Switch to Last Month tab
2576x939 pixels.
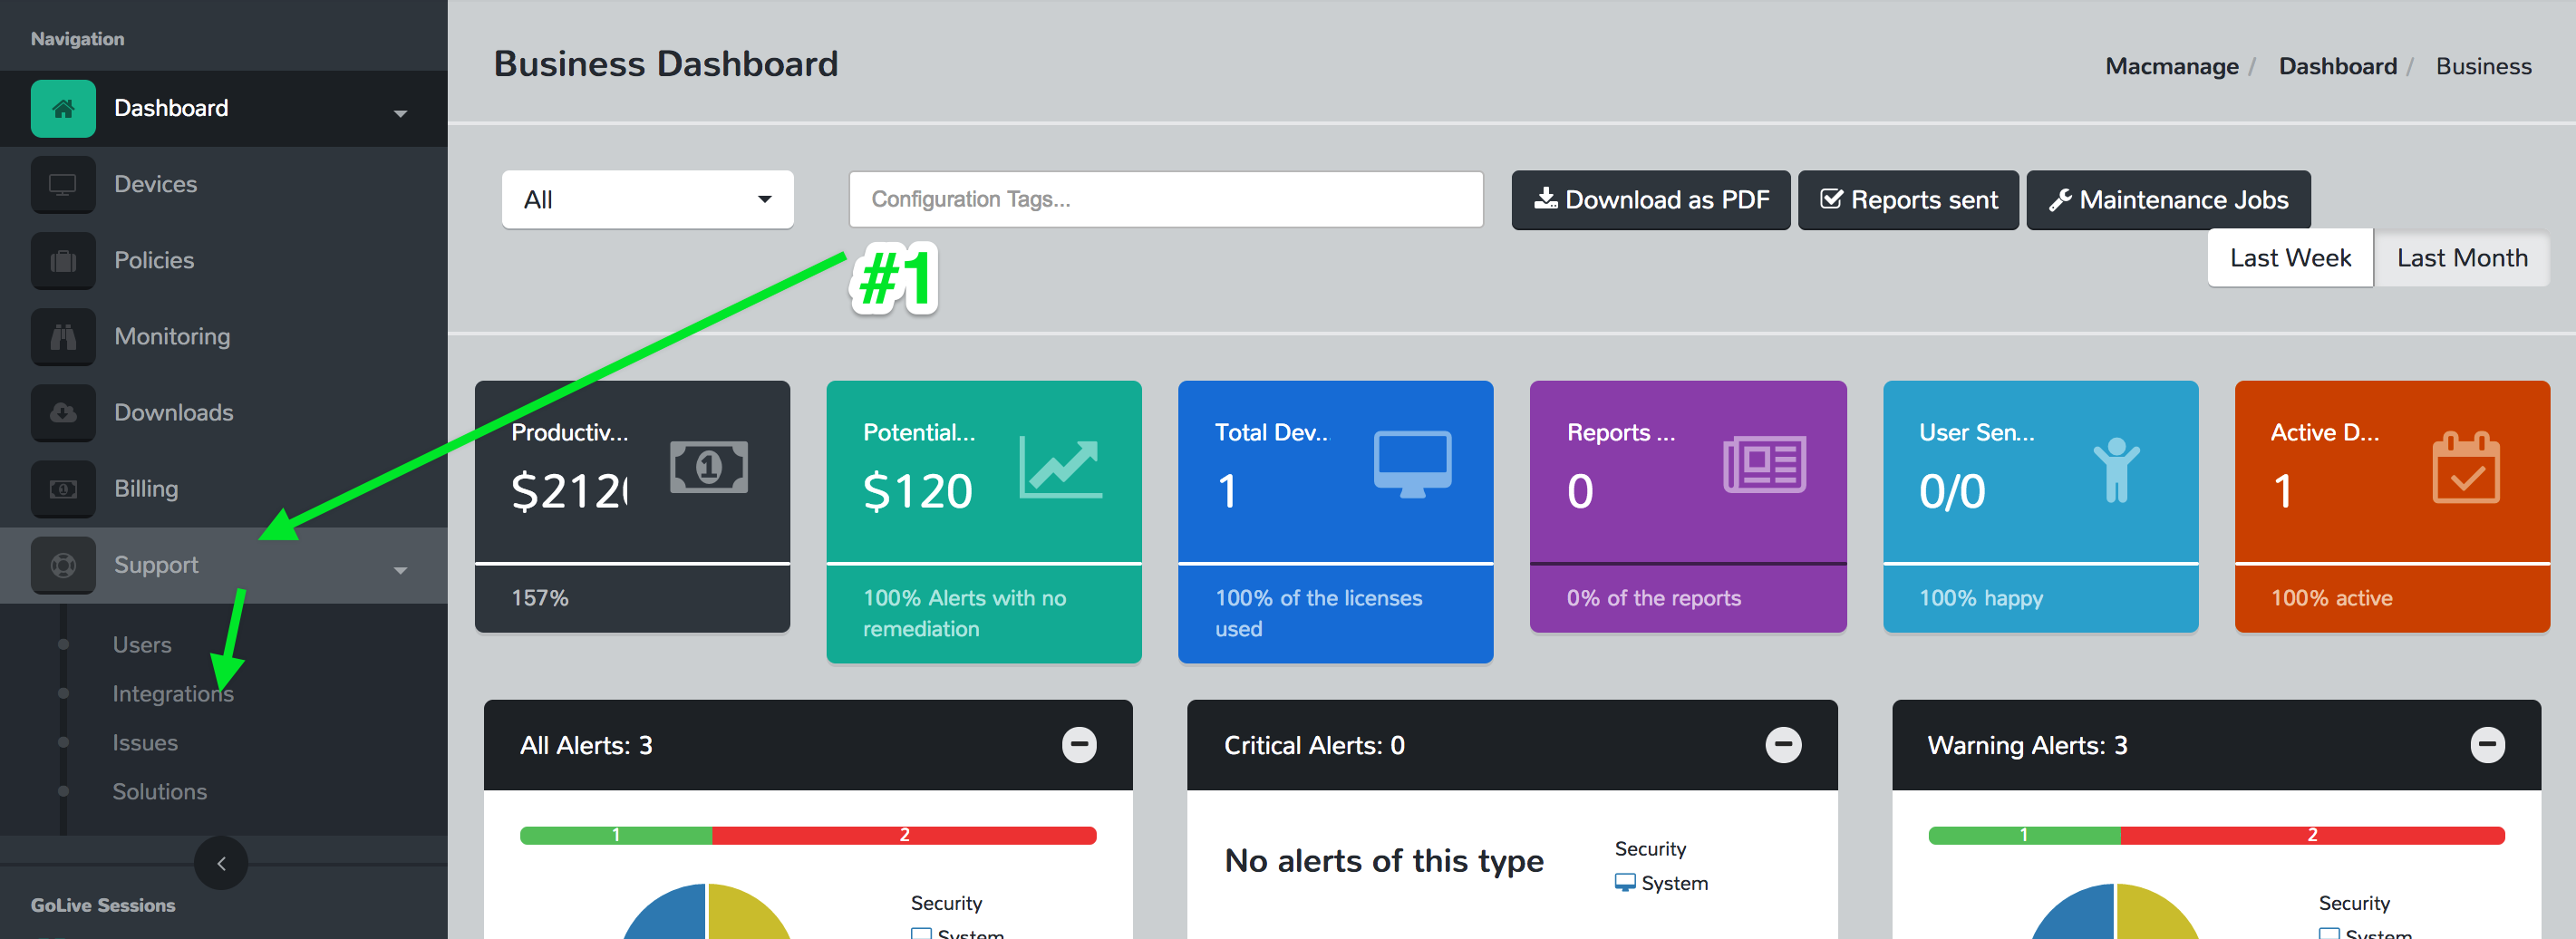pyautogui.click(x=2461, y=258)
